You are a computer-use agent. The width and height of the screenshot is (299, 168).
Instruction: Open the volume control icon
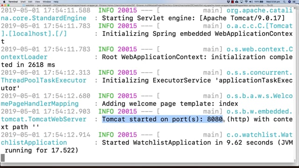250,1
